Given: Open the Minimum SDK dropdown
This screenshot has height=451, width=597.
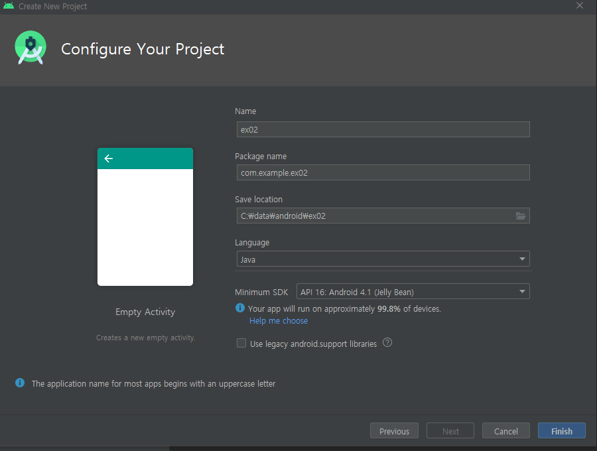Looking at the screenshot, I should 413,292.
